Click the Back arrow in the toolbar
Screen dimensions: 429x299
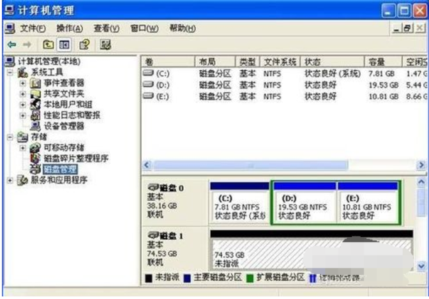pos(10,44)
